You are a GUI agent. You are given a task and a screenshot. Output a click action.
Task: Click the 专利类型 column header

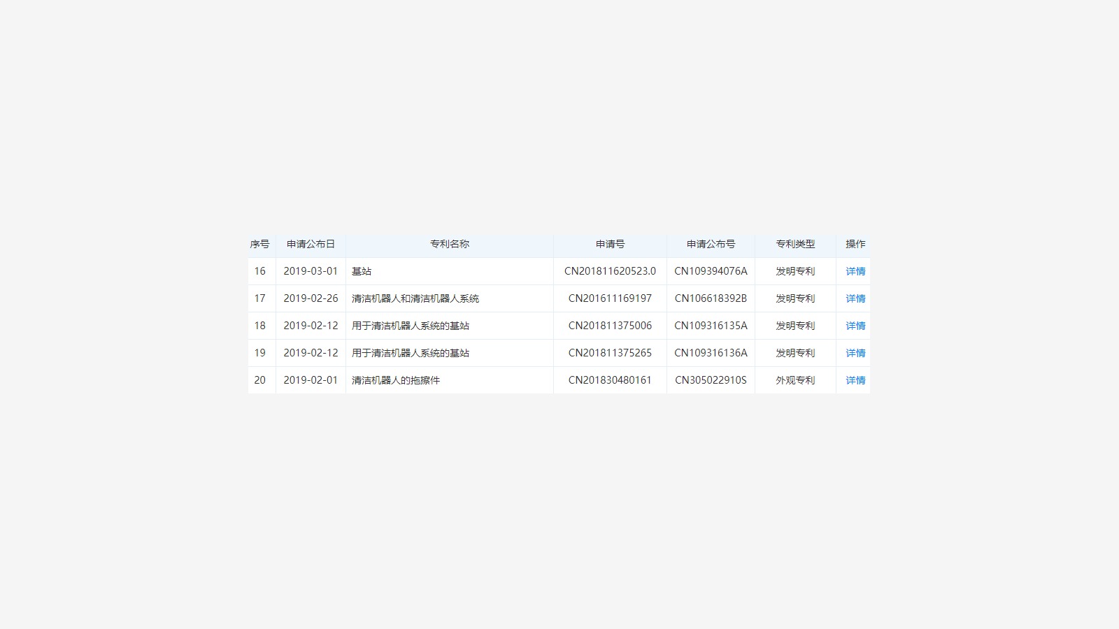(x=795, y=244)
